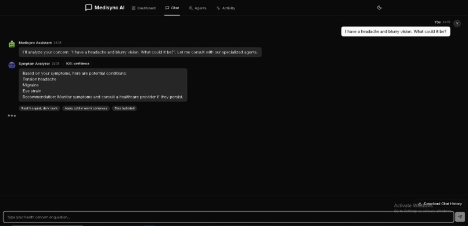Click the send message arrow icon
The image size is (468, 226).
click(x=460, y=217)
